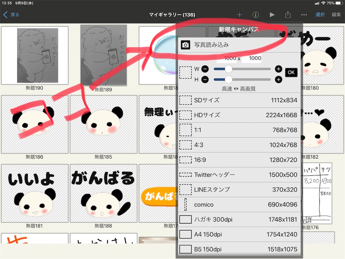Select A4 150dpi 1754x1240 preset
Viewport: 345px width, 259px height.
coord(239,234)
